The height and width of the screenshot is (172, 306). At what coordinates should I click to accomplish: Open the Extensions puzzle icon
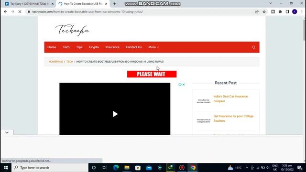[x=280, y=11]
